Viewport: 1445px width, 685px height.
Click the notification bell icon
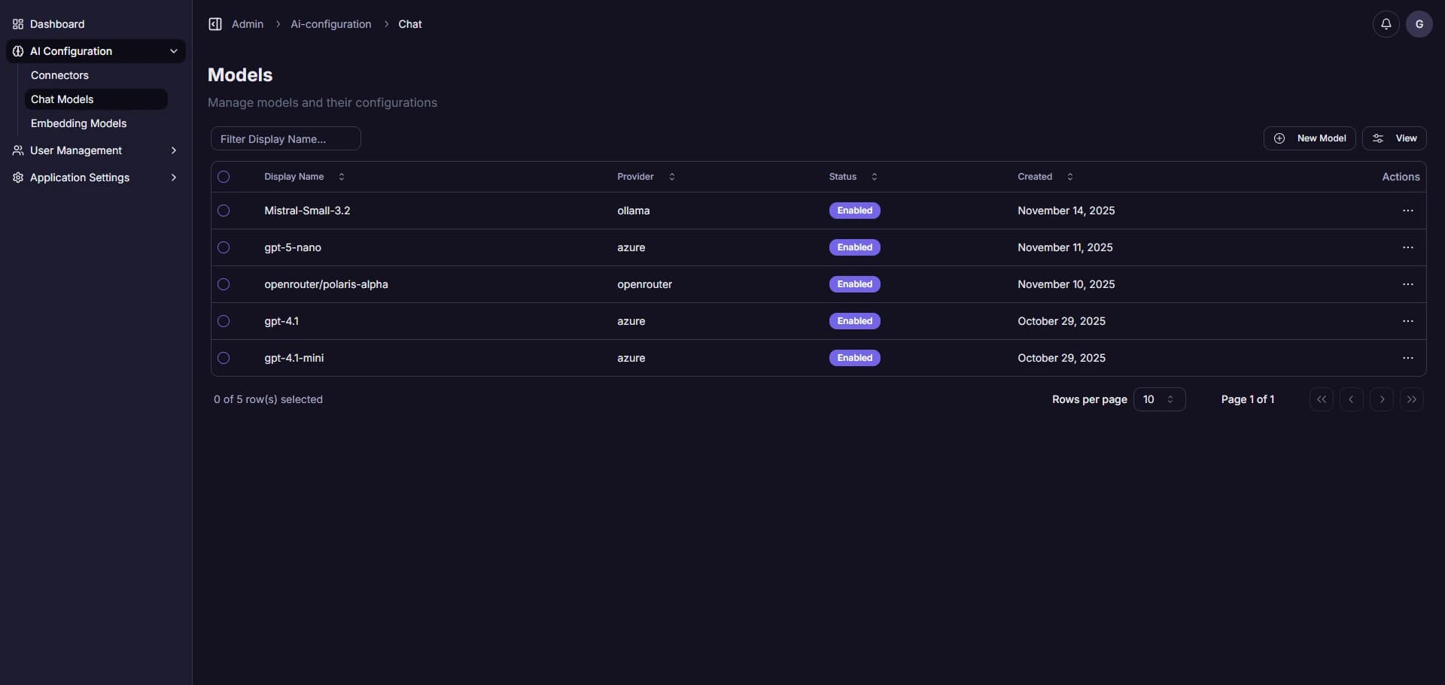(x=1387, y=23)
